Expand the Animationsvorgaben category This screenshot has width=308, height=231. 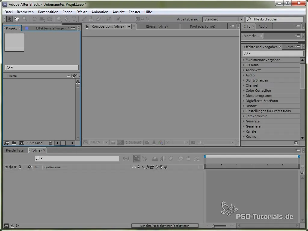[244, 60]
